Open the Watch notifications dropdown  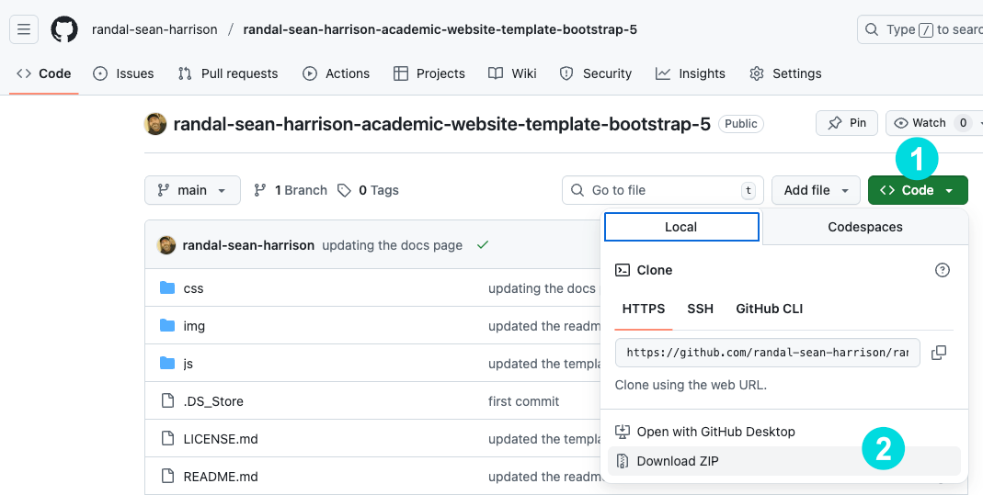[x=932, y=123]
